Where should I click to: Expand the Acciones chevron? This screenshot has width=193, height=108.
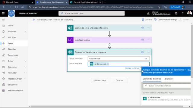[25, 31]
